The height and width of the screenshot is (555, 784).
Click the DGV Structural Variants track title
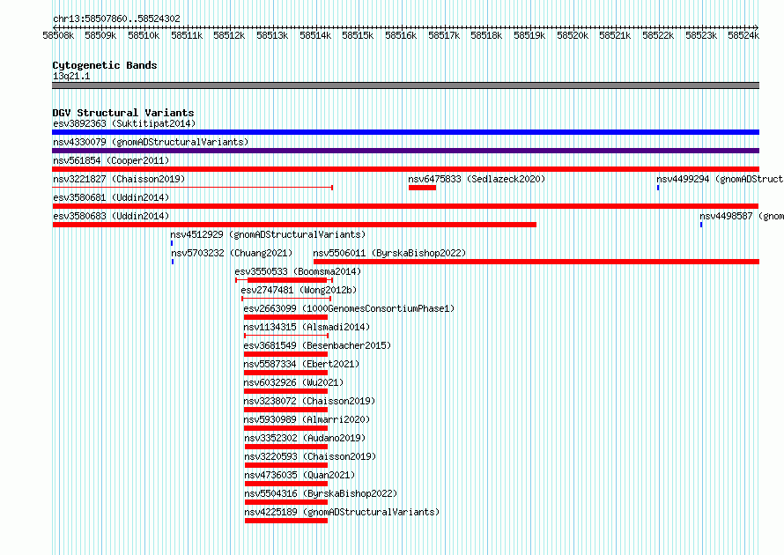[x=123, y=113]
